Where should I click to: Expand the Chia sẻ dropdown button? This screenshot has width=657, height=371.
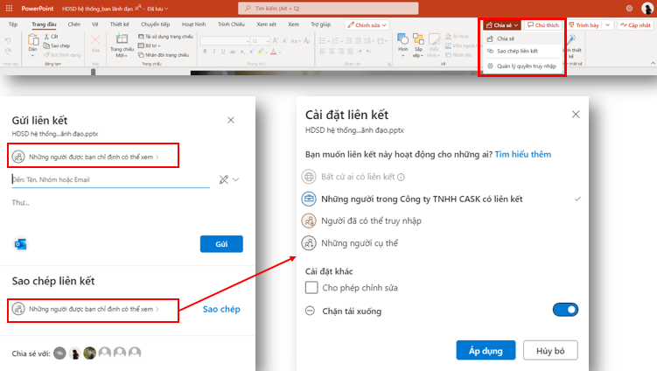[502, 25]
